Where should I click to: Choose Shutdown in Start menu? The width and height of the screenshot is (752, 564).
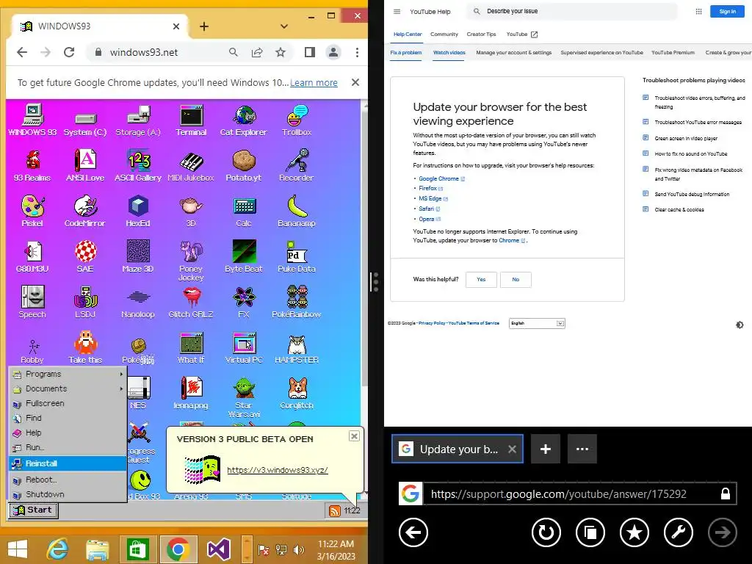click(x=68, y=494)
